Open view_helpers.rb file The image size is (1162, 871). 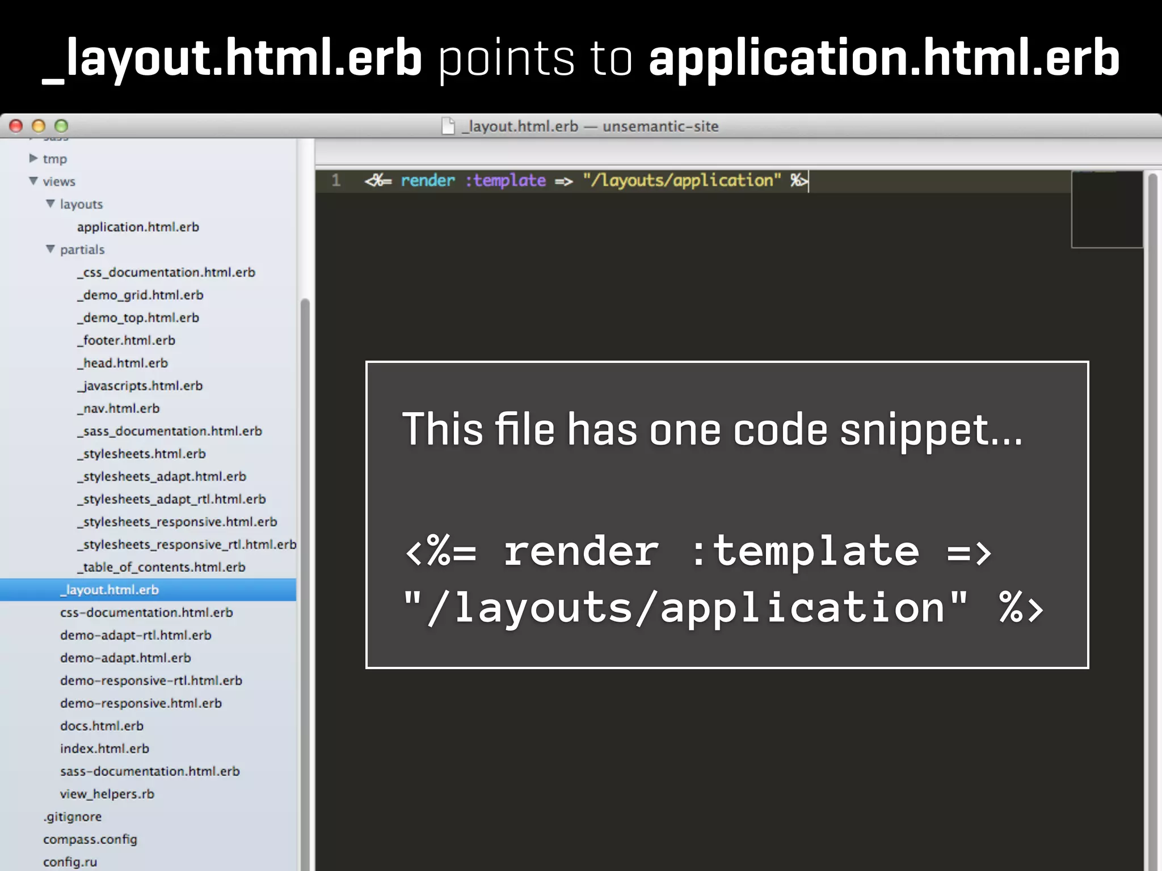[x=107, y=794]
